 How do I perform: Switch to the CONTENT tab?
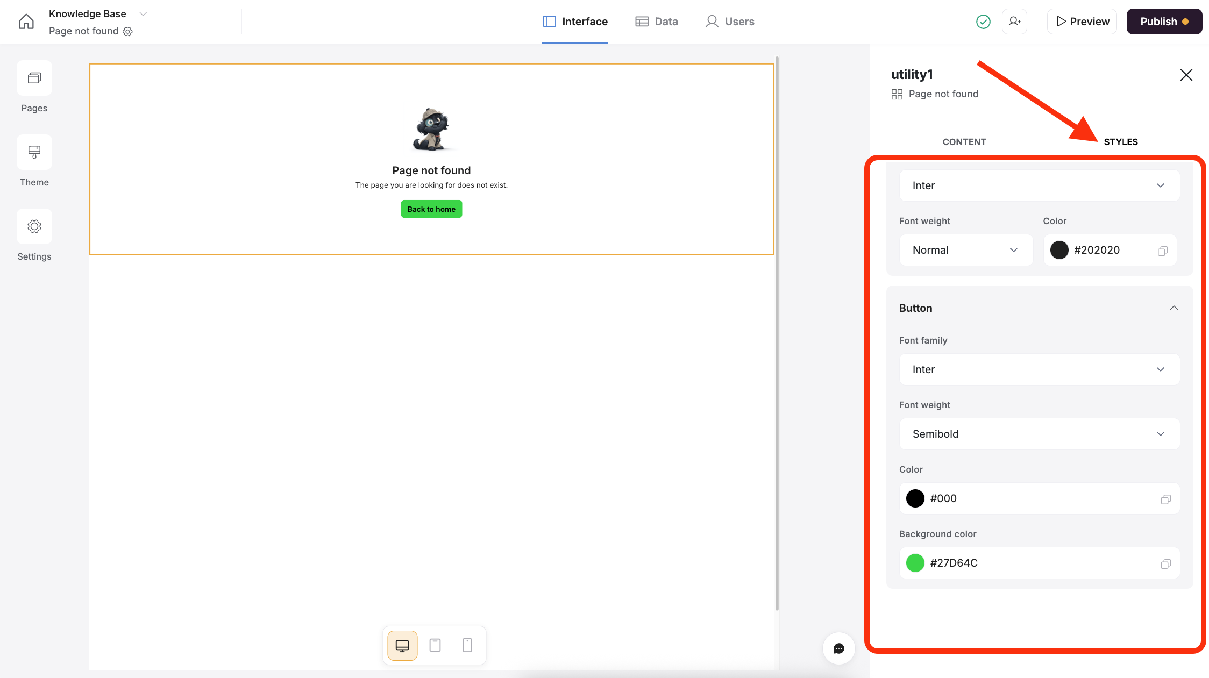click(964, 142)
